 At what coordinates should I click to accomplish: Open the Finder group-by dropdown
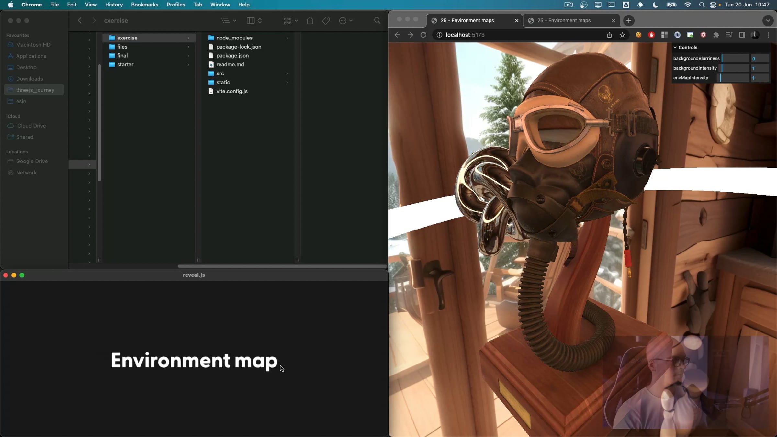pos(290,20)
